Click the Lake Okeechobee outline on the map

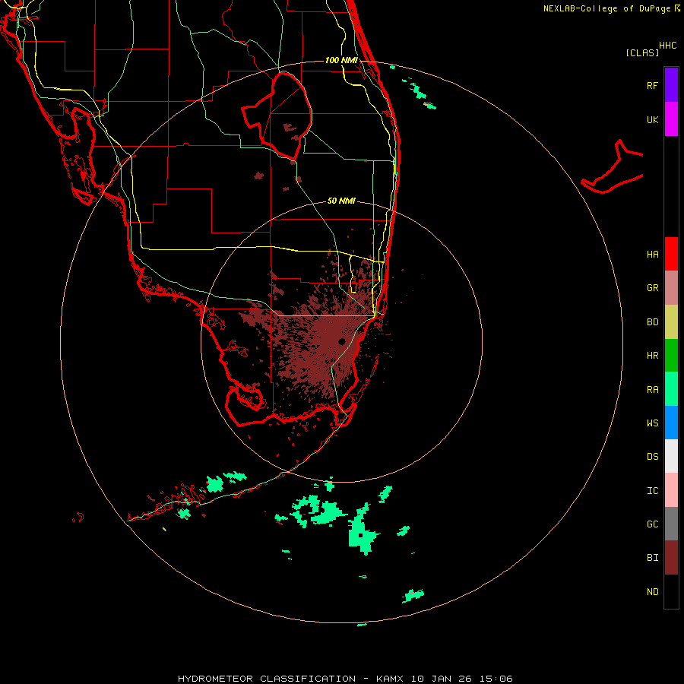277,116
